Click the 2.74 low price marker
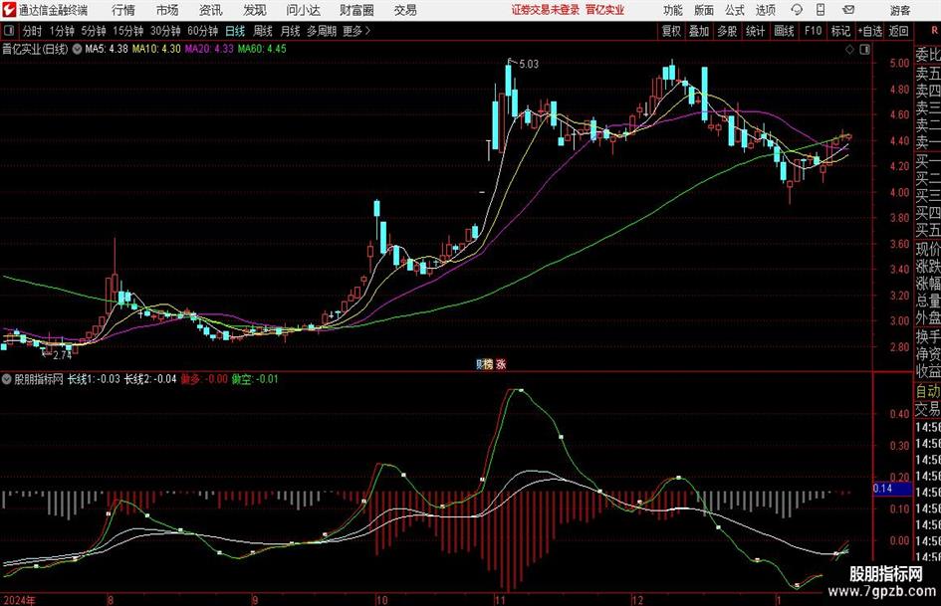941x606 pixels. point(62,355)
